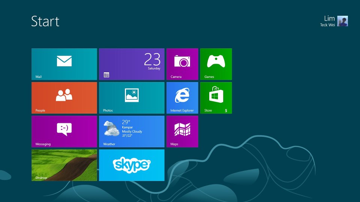Switch to the Desktop tile

64,165
